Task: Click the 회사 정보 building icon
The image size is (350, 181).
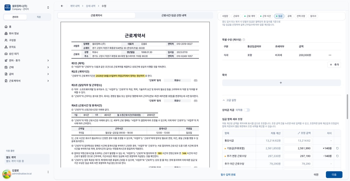Action: coord(6,33)
